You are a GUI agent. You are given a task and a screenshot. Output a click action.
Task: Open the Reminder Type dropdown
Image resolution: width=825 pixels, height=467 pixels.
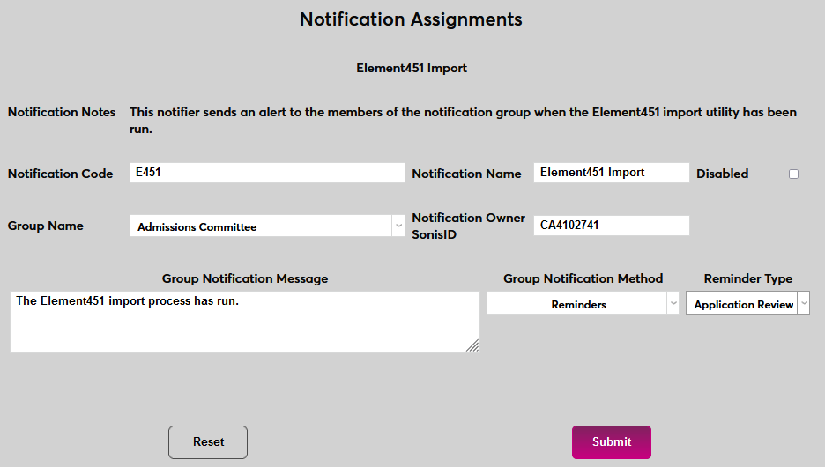(x=747, y=304)
